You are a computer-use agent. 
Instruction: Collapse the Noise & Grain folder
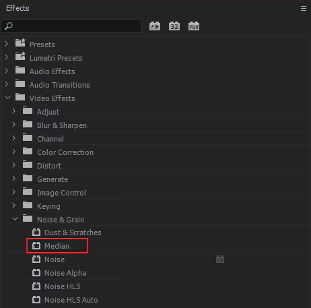(x=15, y=219)
